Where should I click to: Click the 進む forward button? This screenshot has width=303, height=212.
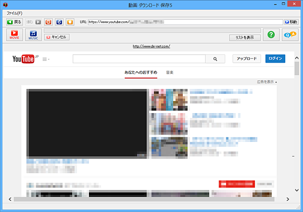click(x=34, y=22)
